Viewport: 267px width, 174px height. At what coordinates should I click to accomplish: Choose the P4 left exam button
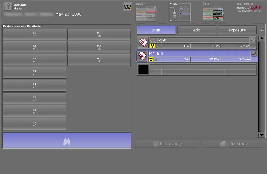click(34, 124)
